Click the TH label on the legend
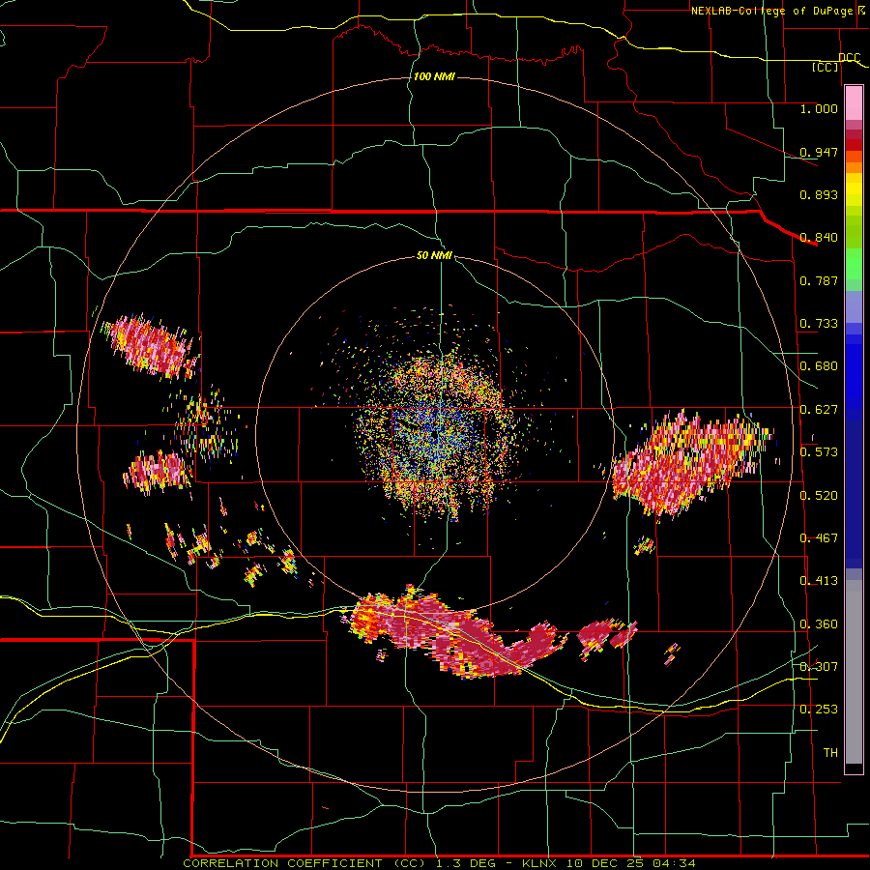 point(830,753)
